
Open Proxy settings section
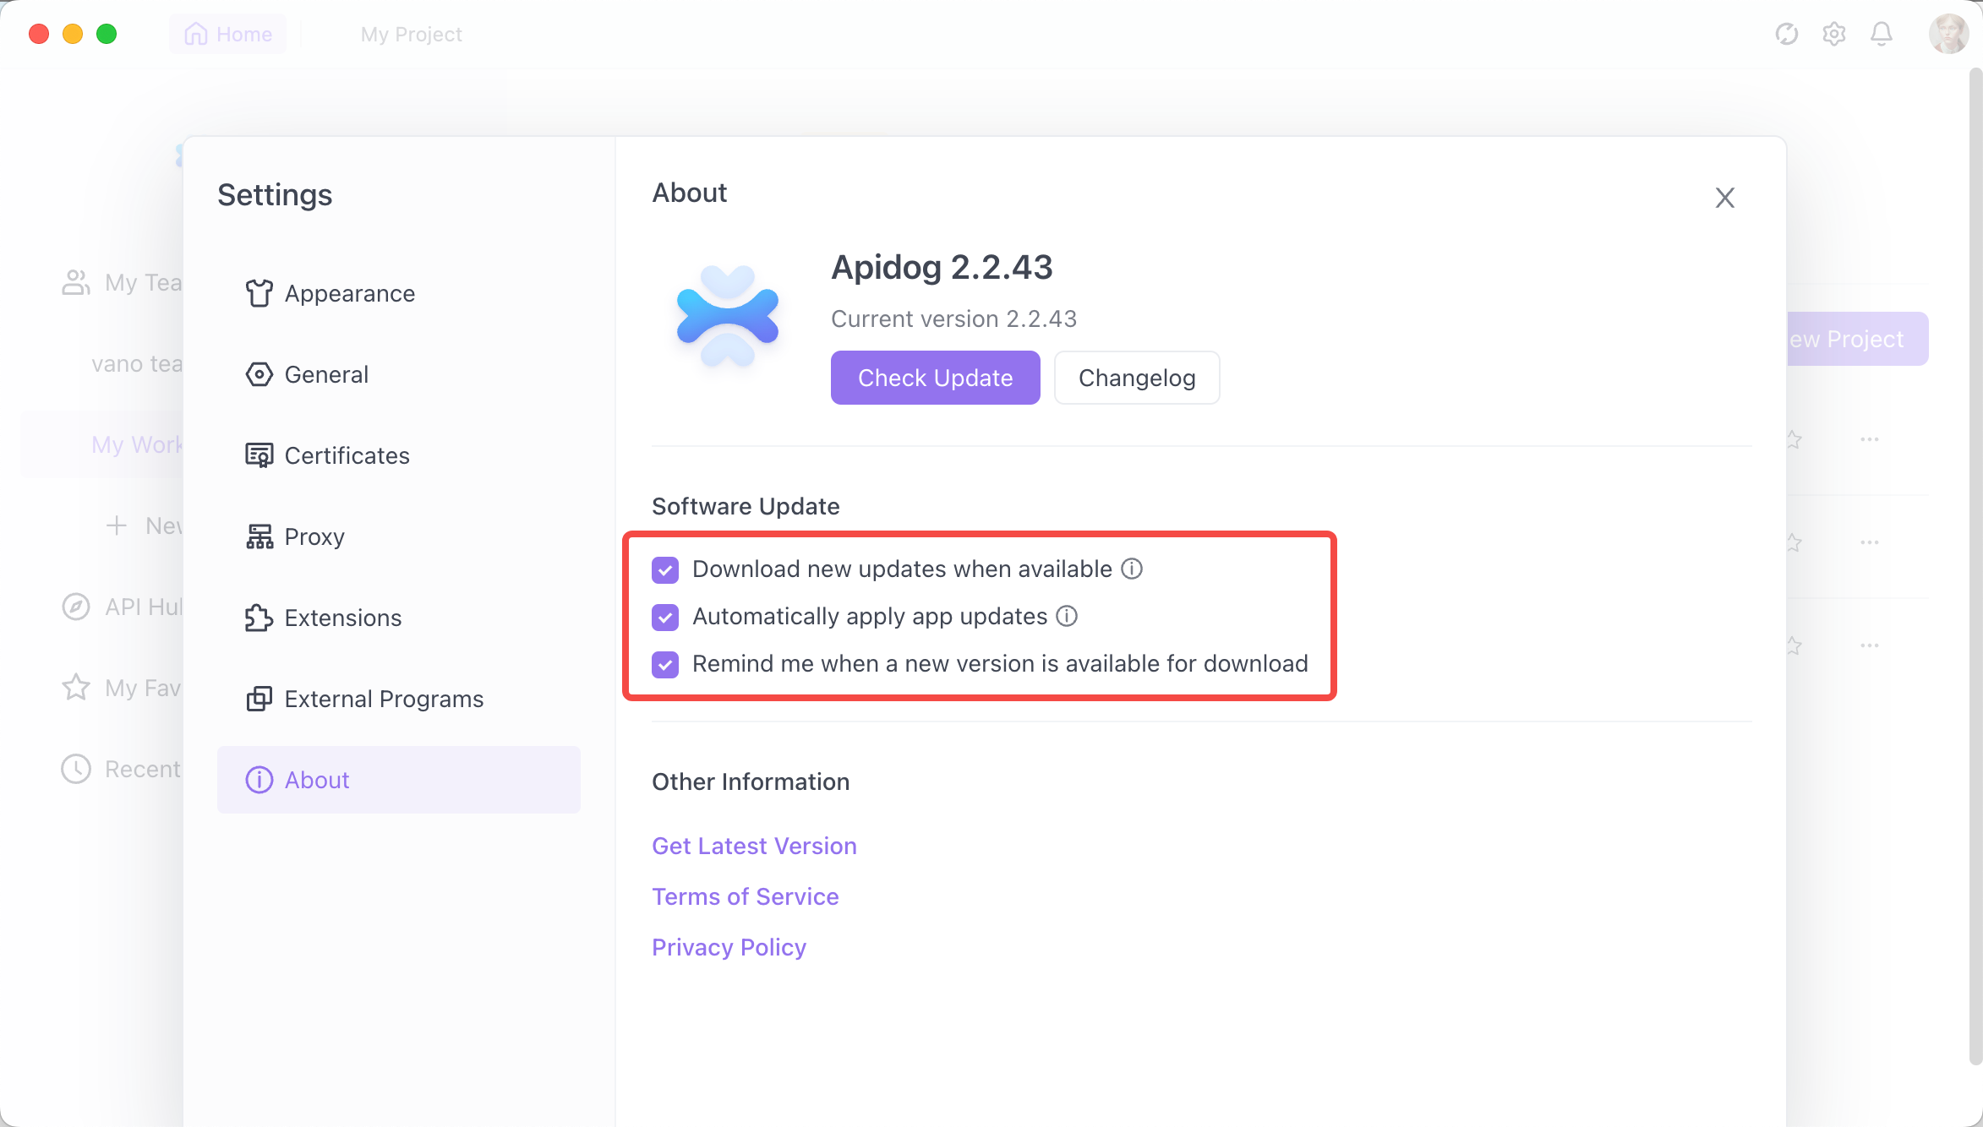point(314,536)
